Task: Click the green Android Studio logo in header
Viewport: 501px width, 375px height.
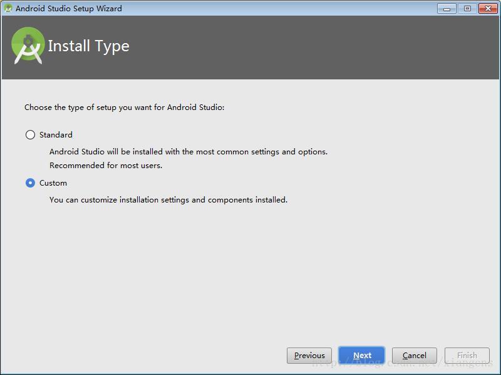Action: tap(28, 46)
